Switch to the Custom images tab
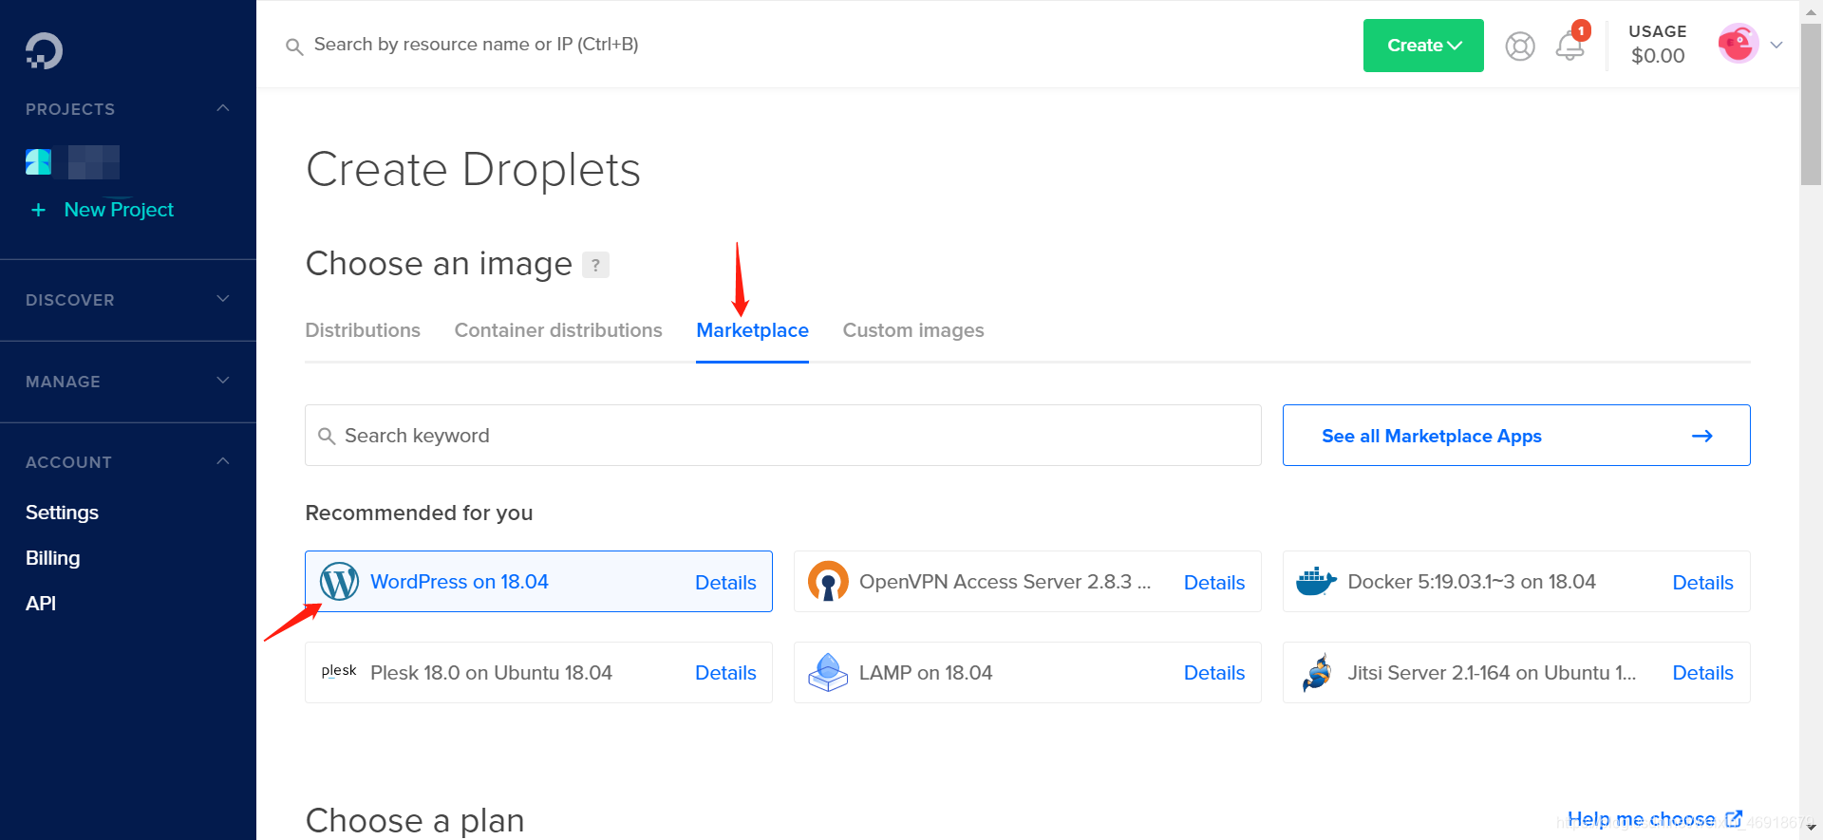The image size is (1823, 840). [x=913, y=330]
